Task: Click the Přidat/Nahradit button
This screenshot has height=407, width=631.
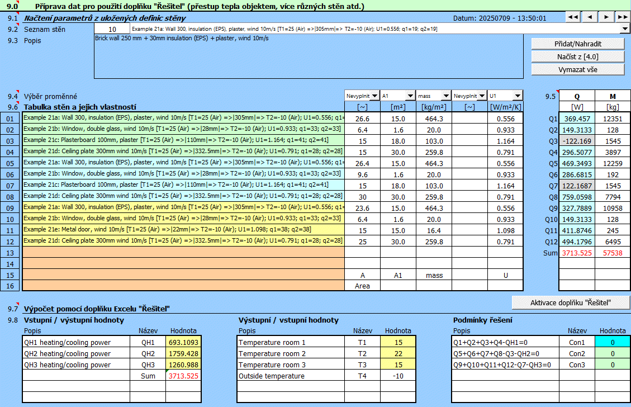Action: pos(577,44)
